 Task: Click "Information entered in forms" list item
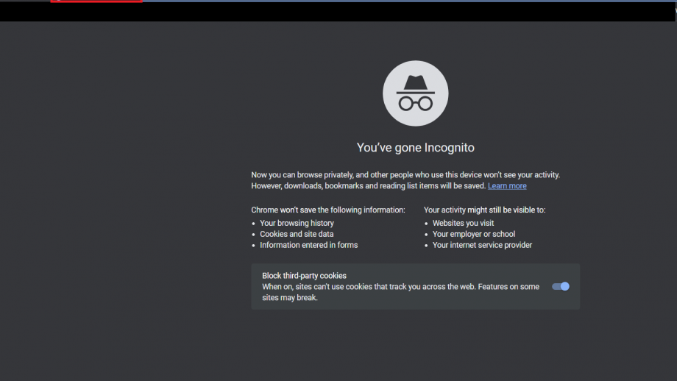pyautogui.click(x=309, y=245)
